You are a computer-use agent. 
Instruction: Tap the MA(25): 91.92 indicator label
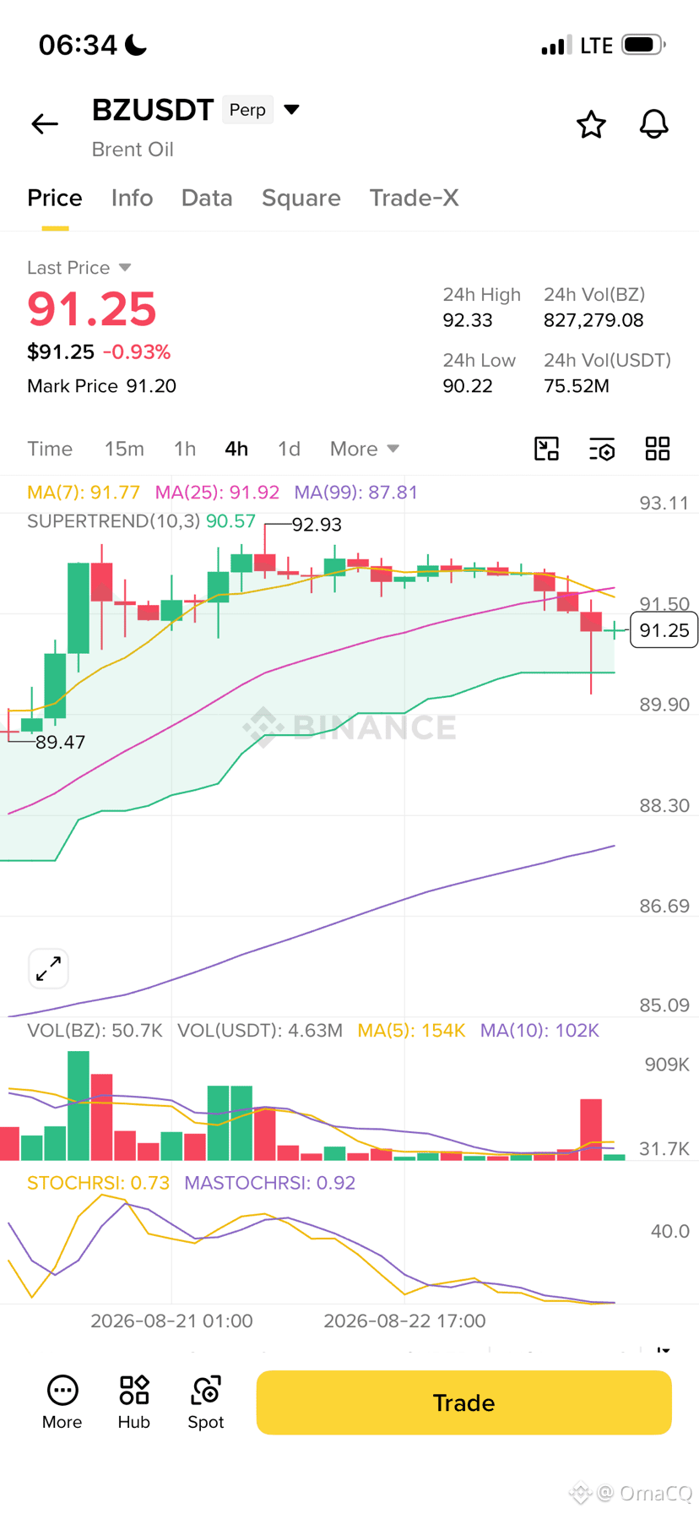[x=217, y=492]
